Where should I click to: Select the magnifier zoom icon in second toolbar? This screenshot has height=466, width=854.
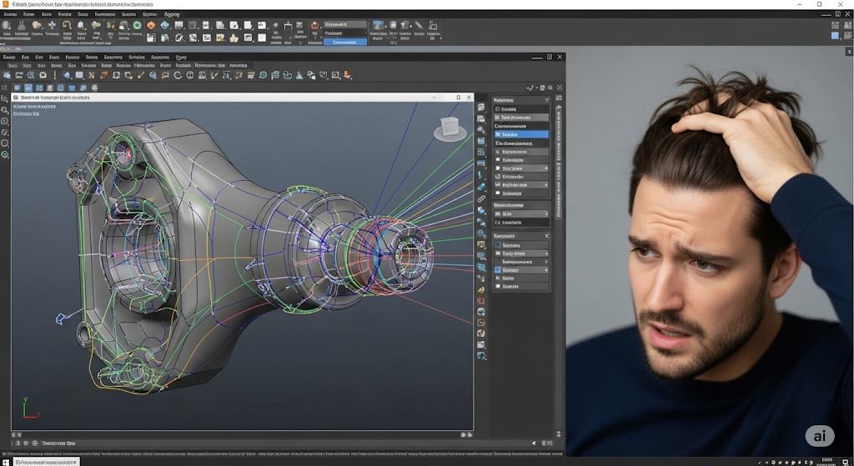pos(31,75)
